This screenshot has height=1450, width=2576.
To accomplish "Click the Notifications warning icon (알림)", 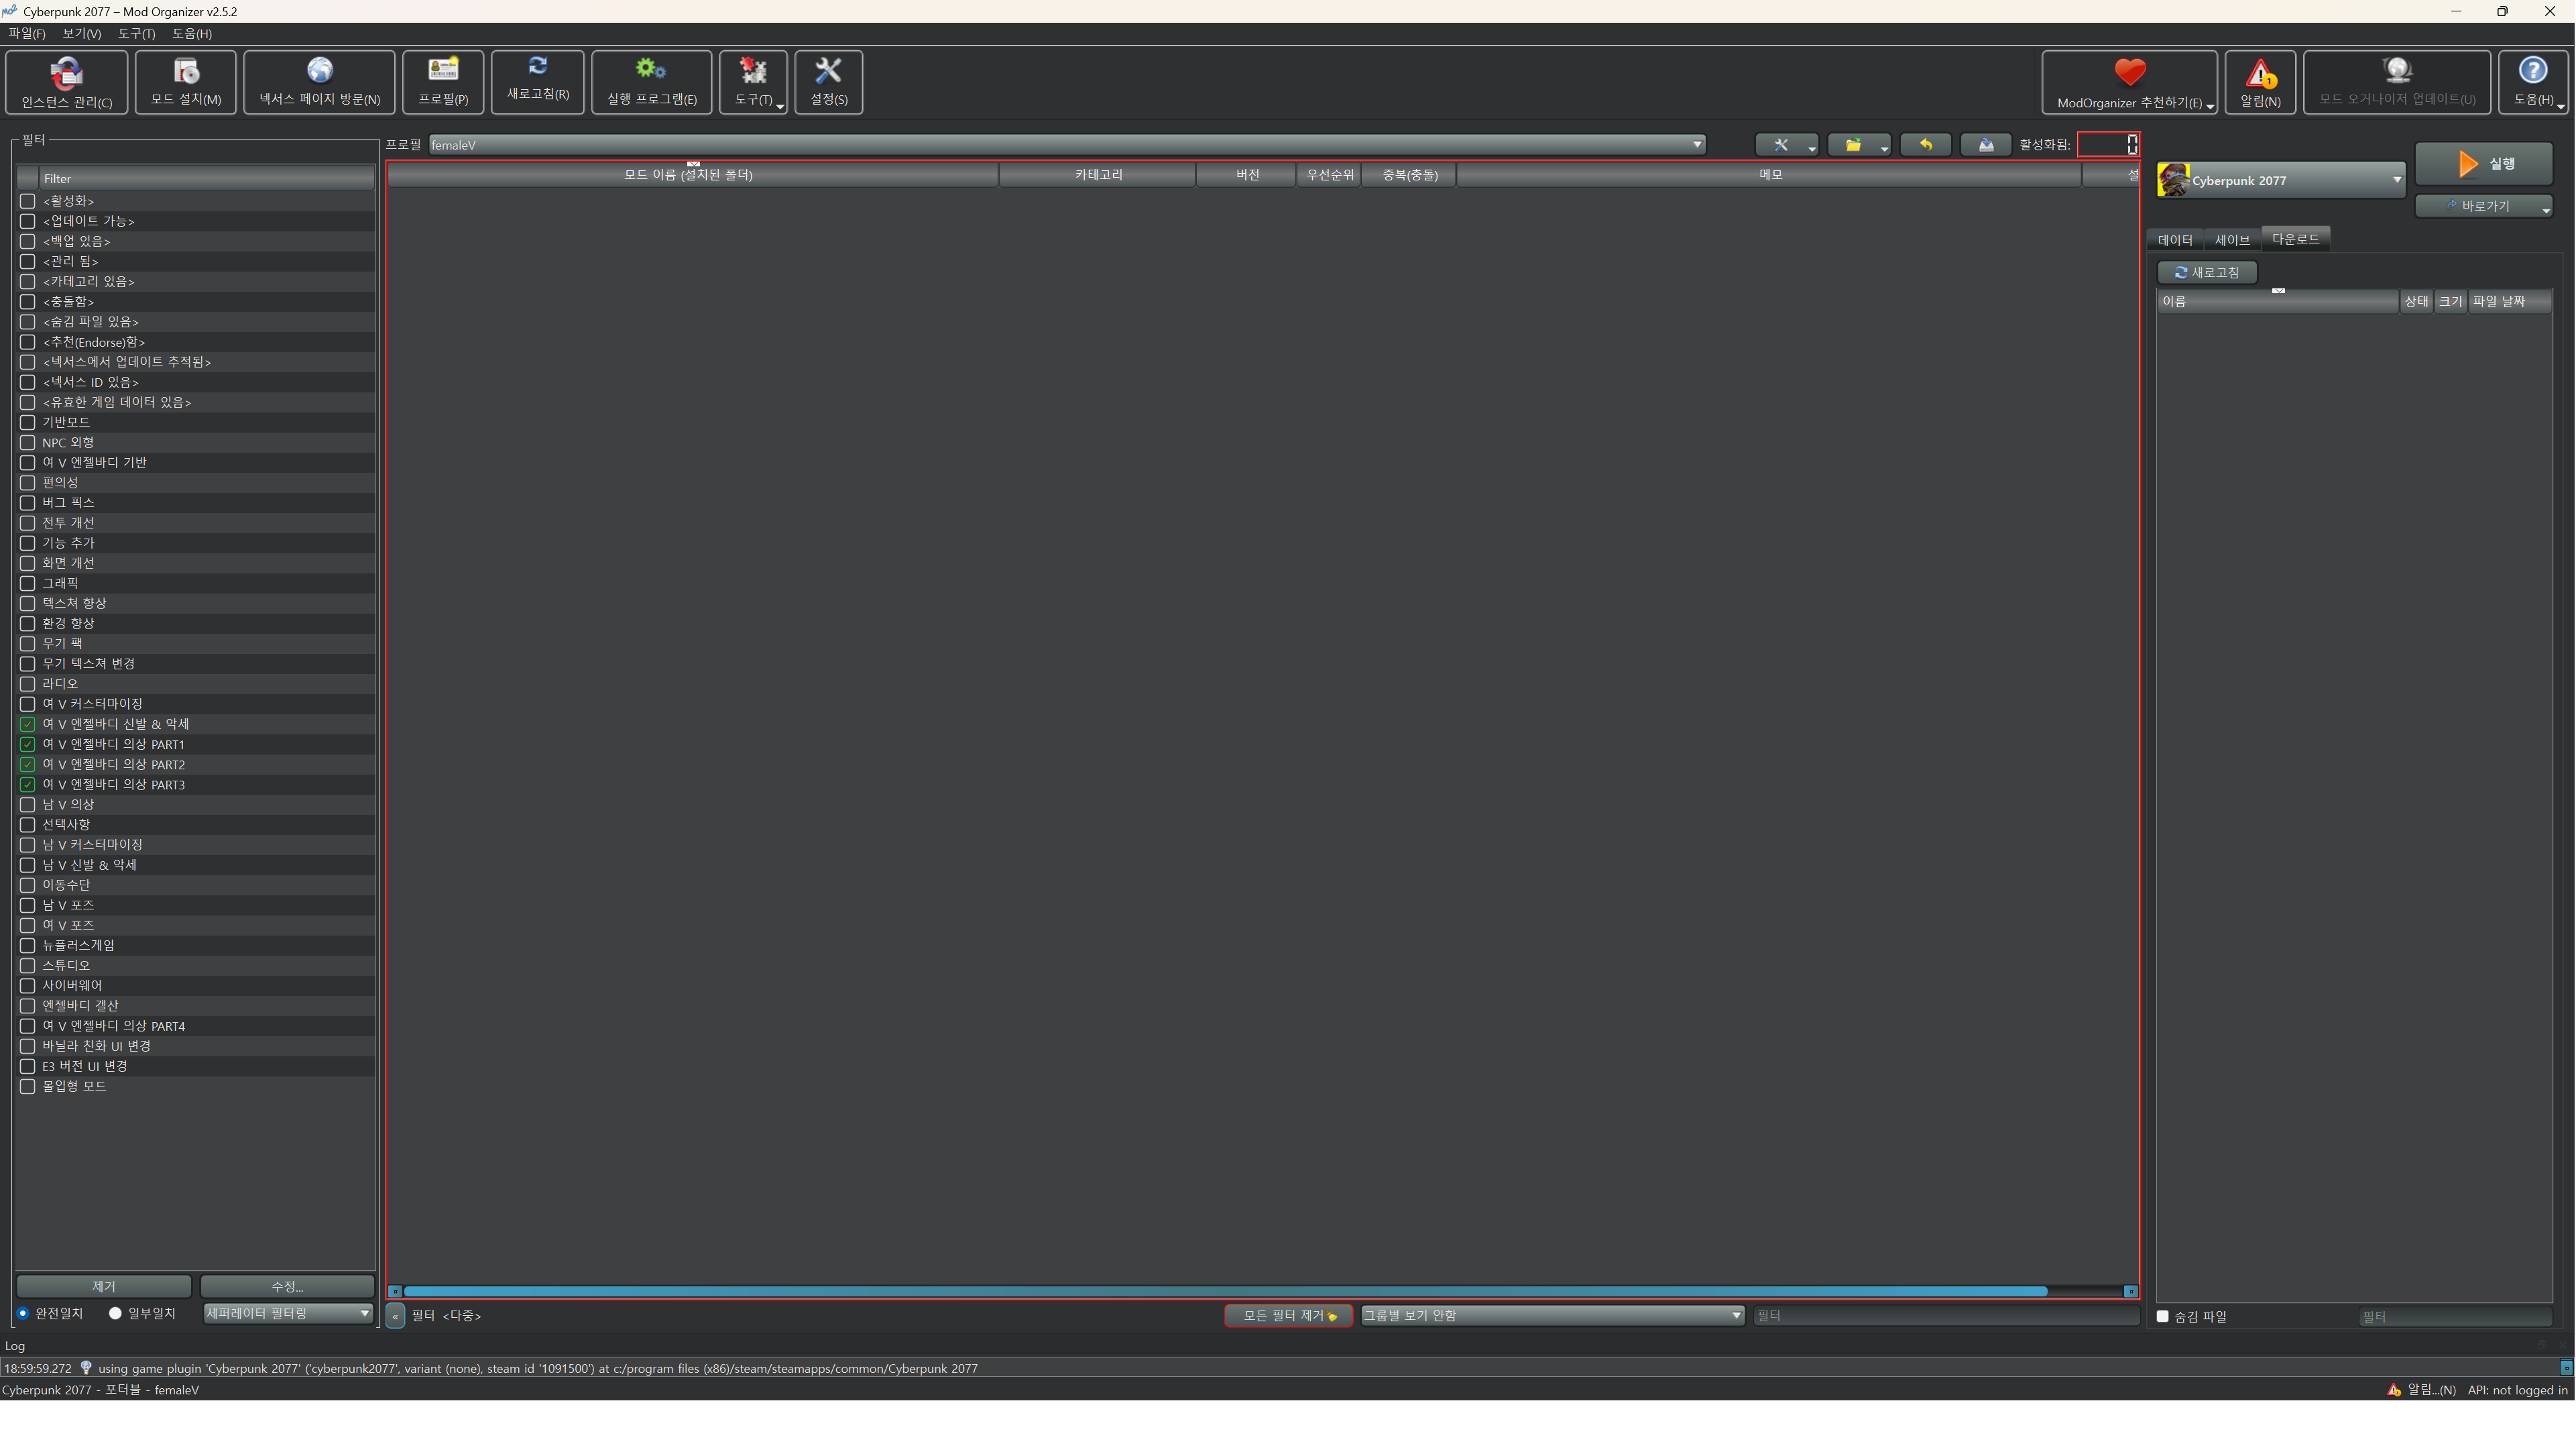I will pyautogui.click(x=2260, y=74).
